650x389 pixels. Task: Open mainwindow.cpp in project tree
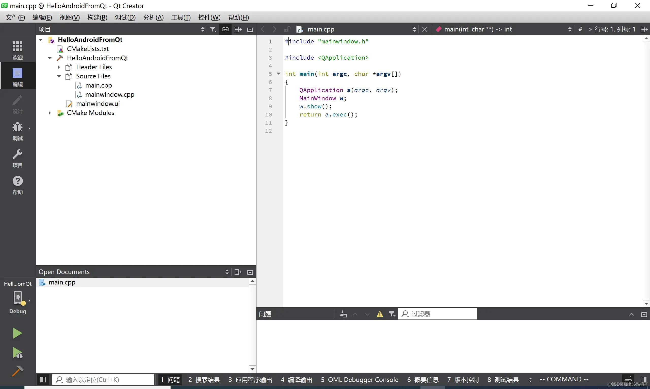click(110, 94)
